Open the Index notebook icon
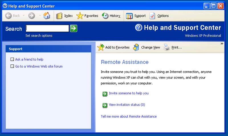228x136 pixels. point(59,16)
